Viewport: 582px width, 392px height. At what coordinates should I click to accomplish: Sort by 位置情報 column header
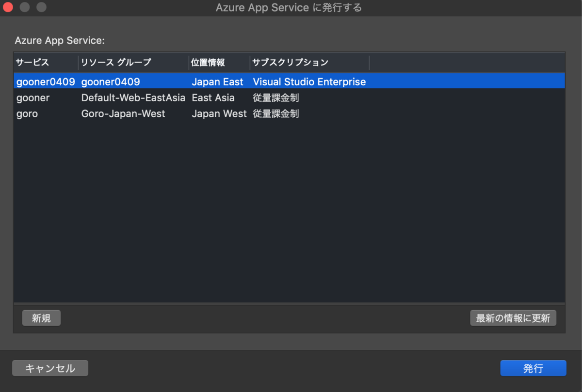tap(219, 63)
